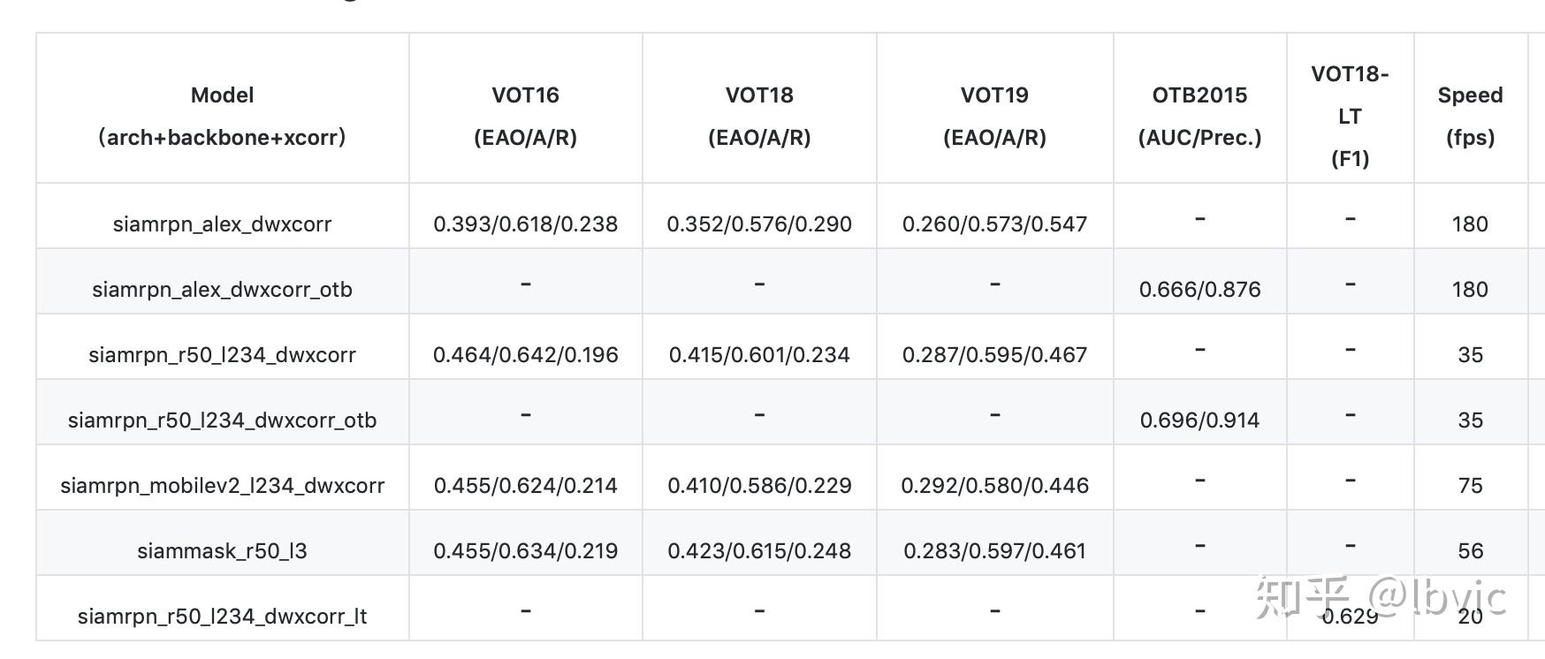1545x659 pixels.
Task: Select the 0.423/0.615/0.248 VOT18 value
Action: (x=759, y=550)
